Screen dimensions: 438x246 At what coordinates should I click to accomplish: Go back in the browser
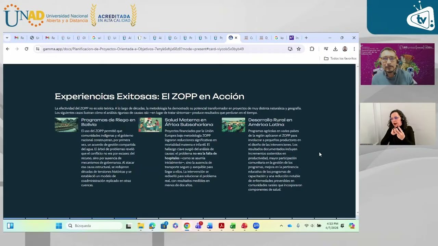(x=8, y=49)
